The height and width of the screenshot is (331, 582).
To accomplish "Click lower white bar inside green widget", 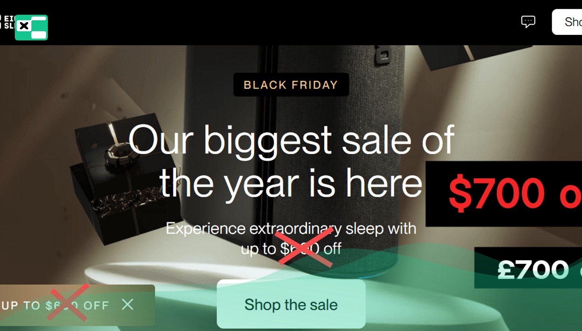I will (x=39, y=35).
